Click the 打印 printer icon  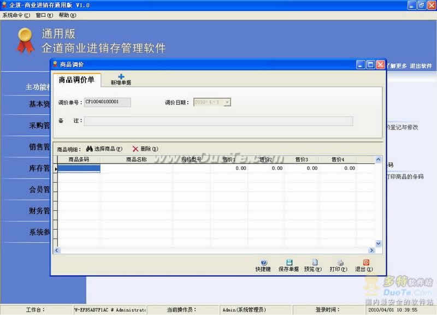pyautogui.click(x=340, y=263)
